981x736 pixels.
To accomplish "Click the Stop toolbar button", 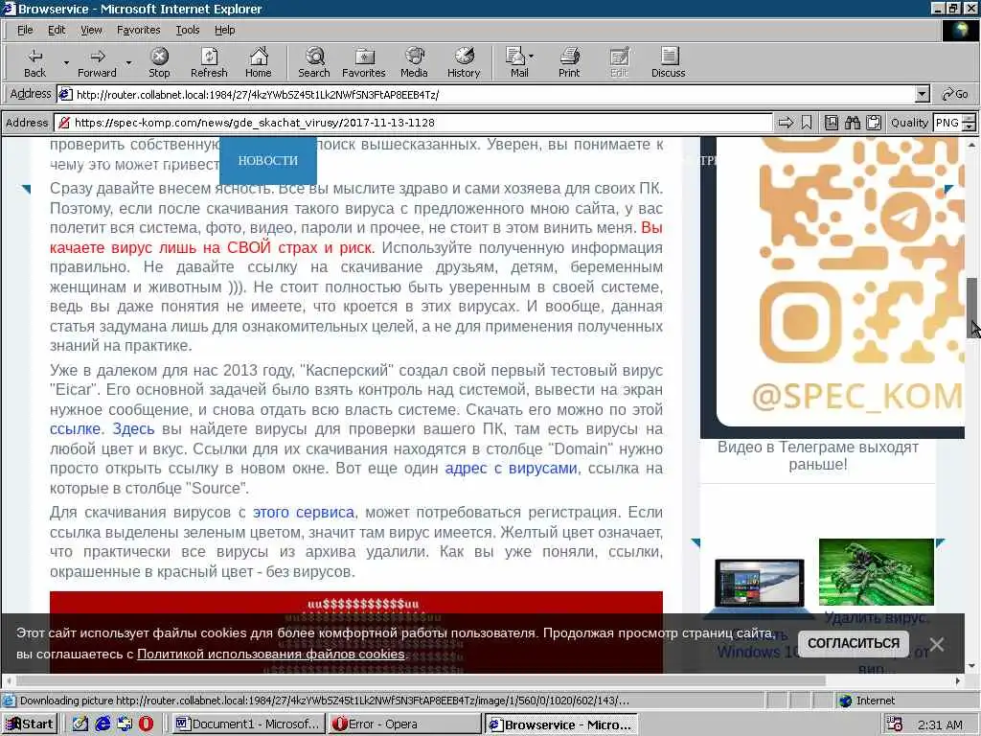I will 159,62.
